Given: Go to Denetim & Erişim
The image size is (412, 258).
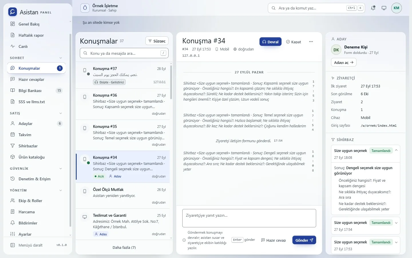Looking at the screenshot, I should (x=36, y=179).
